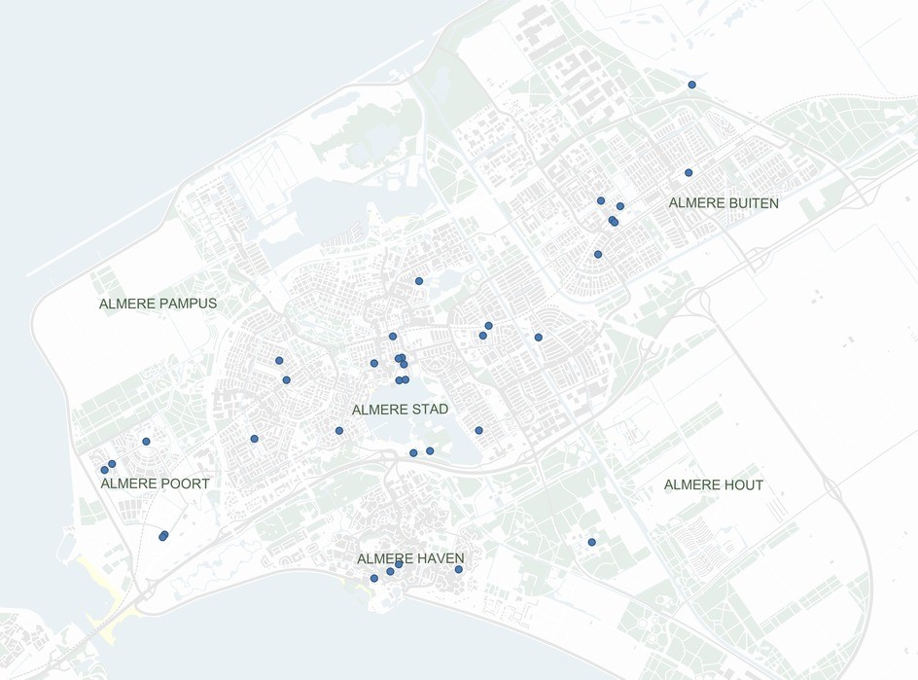The width and height of the screenshot is (918, 680).
Task: Click the marker right of Almere Haven label
Action: point(459,569)
